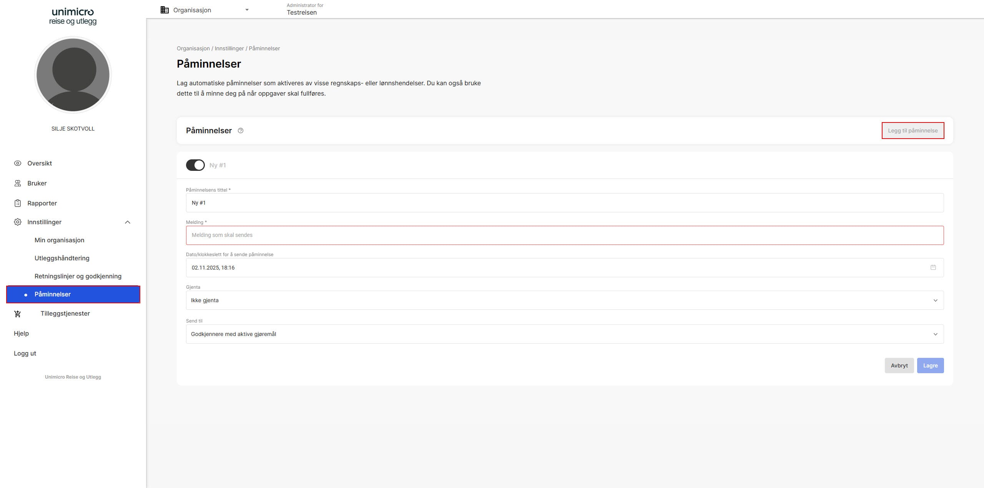The height and width of the screenshot is (488, 984).
Task: Open the Gjenta dropdown
Action: pyautogui.click(x=564, y=300)
